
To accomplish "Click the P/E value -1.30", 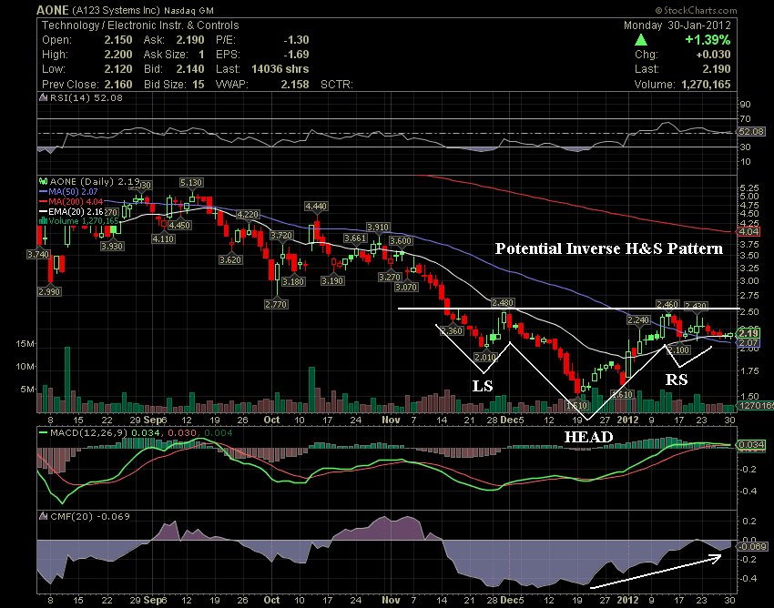I will coord(296,40).
